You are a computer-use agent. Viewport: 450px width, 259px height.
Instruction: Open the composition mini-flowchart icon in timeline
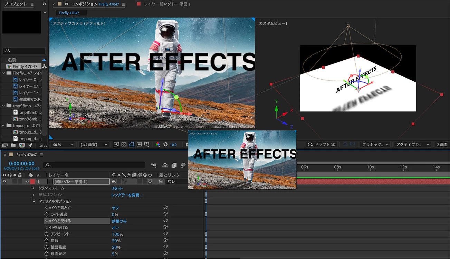tap(153, 166)
